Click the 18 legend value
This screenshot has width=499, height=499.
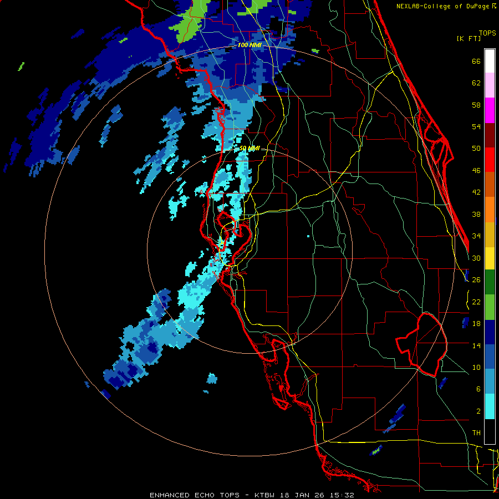pyautogui.click(x=476, y=324)
